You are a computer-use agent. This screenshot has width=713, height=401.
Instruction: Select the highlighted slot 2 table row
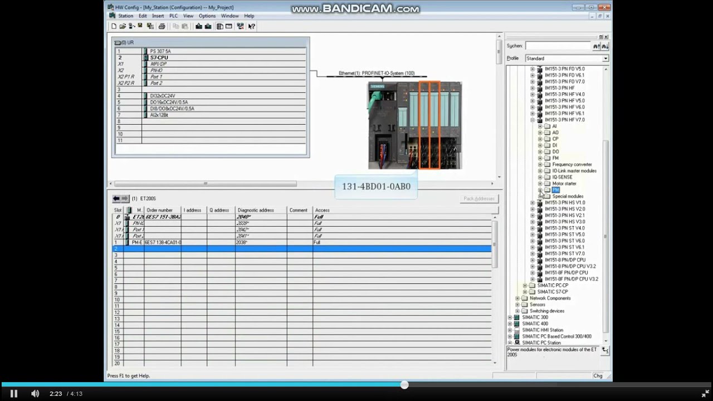pyautogui.click(x=302, y=249)
